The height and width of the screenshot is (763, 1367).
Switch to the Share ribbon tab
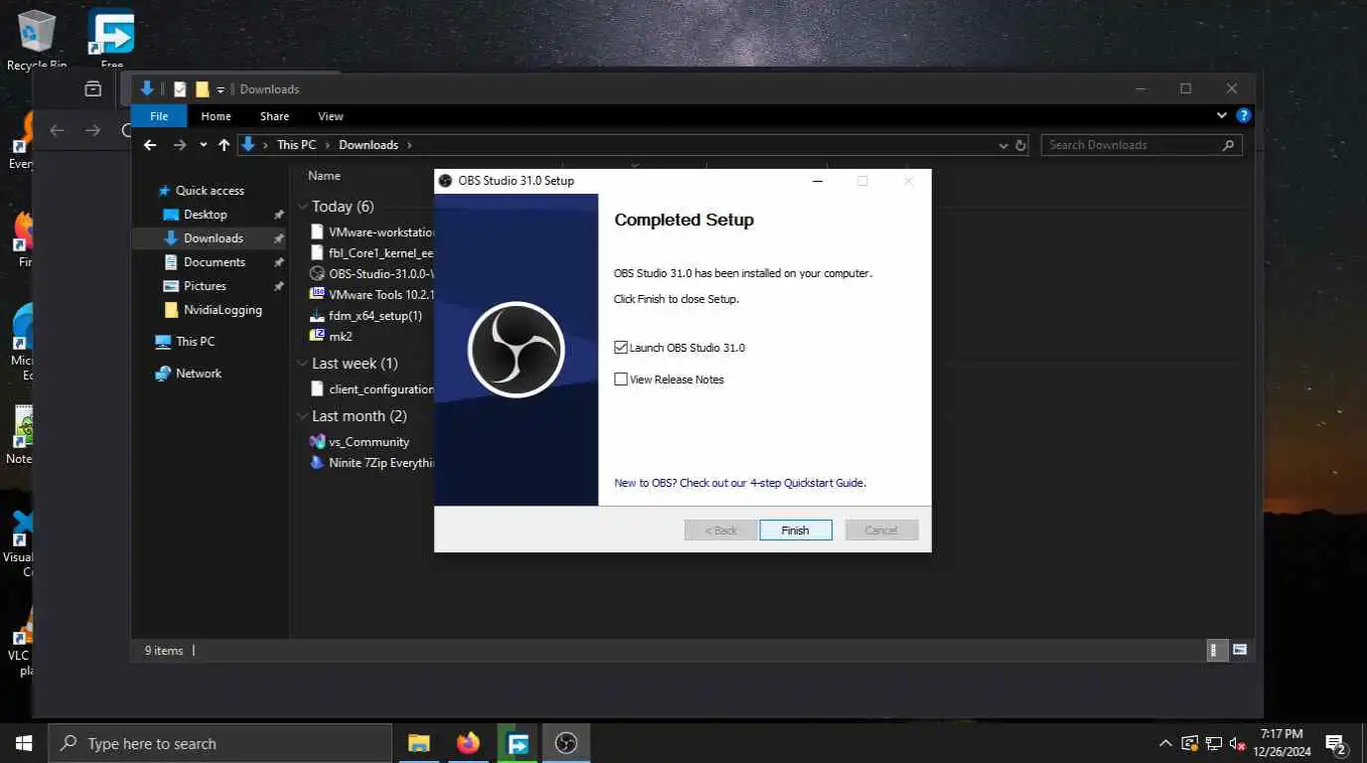(x=274, y=116)
